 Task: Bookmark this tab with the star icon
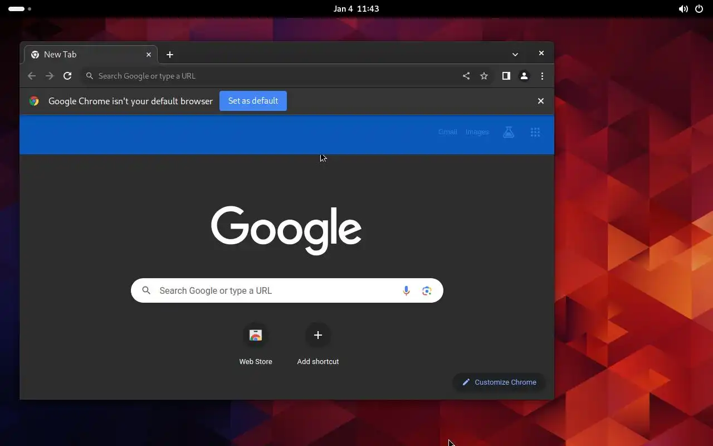[484, 76]
